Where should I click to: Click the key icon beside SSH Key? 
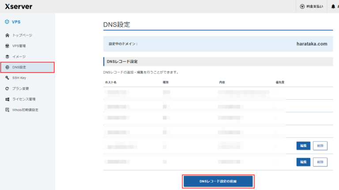pyautogui.click(x=7, y=78)
